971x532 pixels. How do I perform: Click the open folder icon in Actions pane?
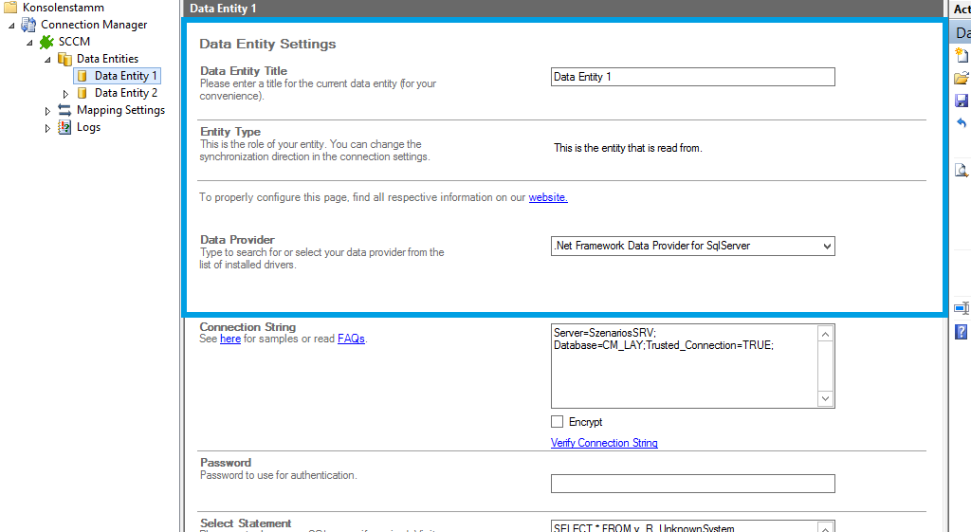(x=962, y=78)
